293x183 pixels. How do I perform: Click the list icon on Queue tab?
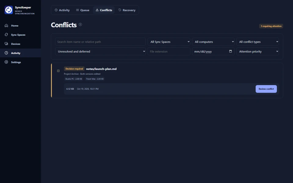77,10
